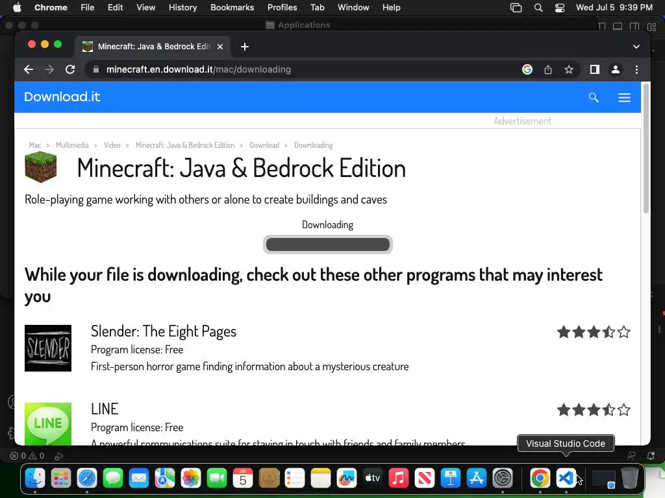Open Chrome three-dot menu
The width and height of the screenshot is (665, 498).
[636, 69]
